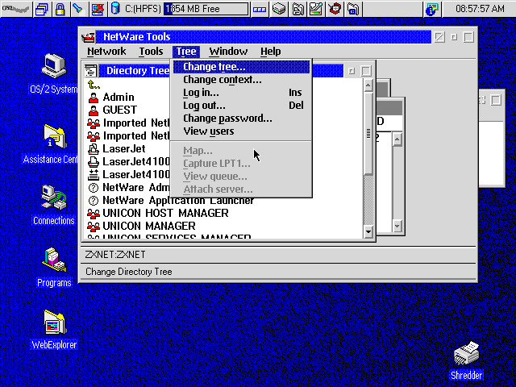Click scroll down arrow in background list window
Viewport: 516px width, 387px height.
[x=397, y=226]
